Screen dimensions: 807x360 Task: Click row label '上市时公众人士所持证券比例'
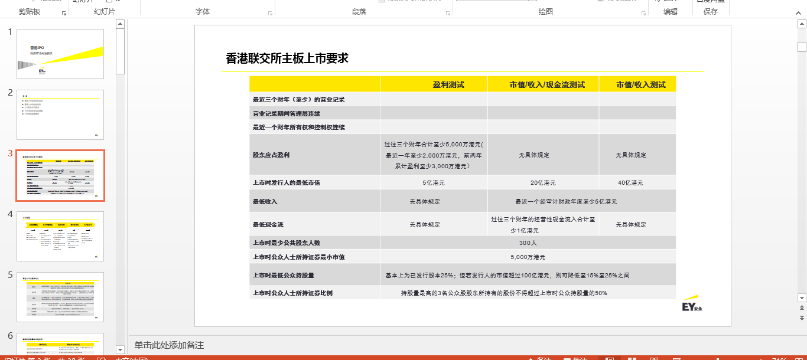point(292,293)
